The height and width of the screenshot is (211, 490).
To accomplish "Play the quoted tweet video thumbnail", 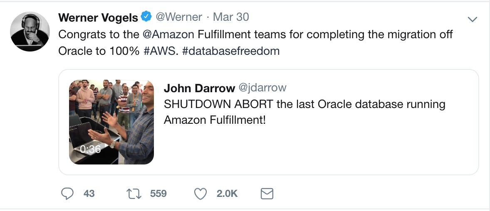I will tap(111, 122).
